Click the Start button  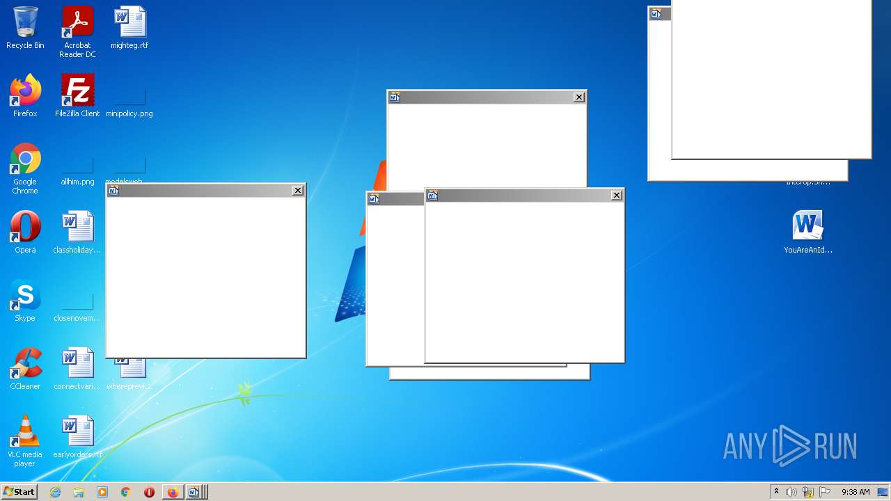tap(19, 492)
